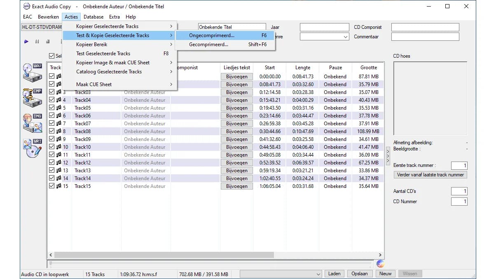Click the music note icon of Track04
Viewport: 496px width, 279px height.
[x=58, y=100]
